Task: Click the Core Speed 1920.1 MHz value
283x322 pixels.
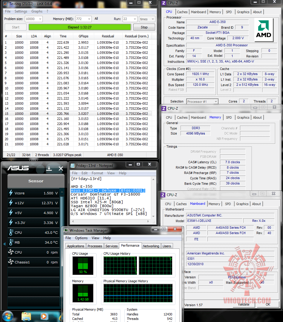Action: click(x=200, y=74)
